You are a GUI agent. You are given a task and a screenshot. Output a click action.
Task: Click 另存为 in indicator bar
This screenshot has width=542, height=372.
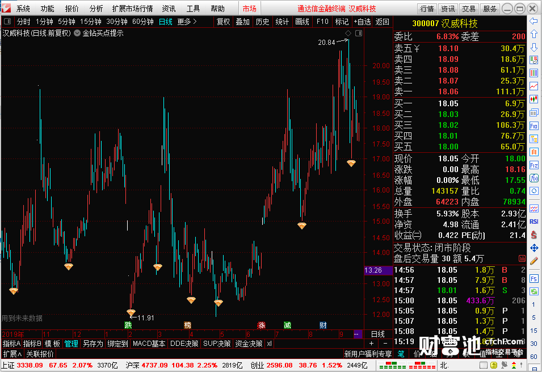click(x=93, y=344)
